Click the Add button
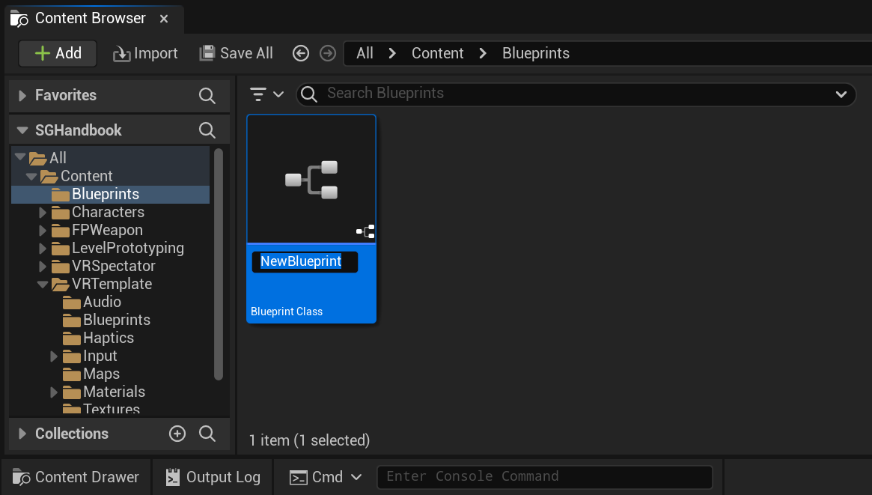 click(x=58, y=52)
